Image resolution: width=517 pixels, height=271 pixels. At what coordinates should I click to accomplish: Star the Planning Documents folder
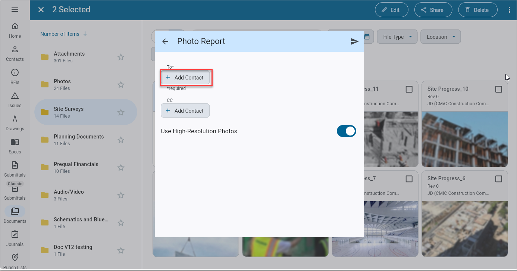click(121, 140)
